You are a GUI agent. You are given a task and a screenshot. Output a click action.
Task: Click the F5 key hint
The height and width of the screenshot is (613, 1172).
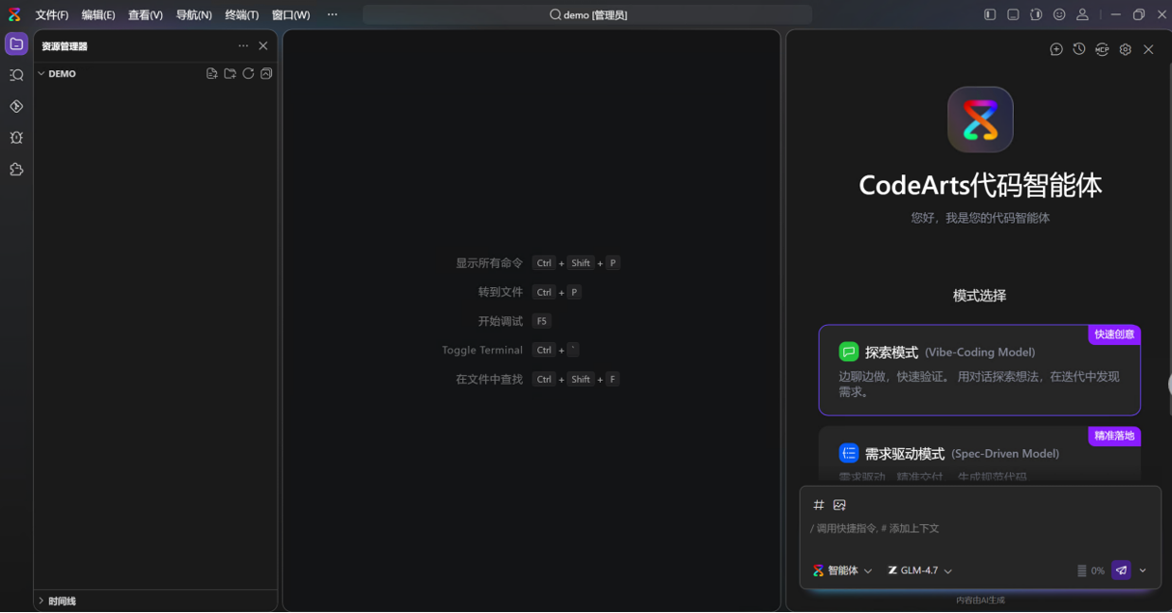point(542,321)
